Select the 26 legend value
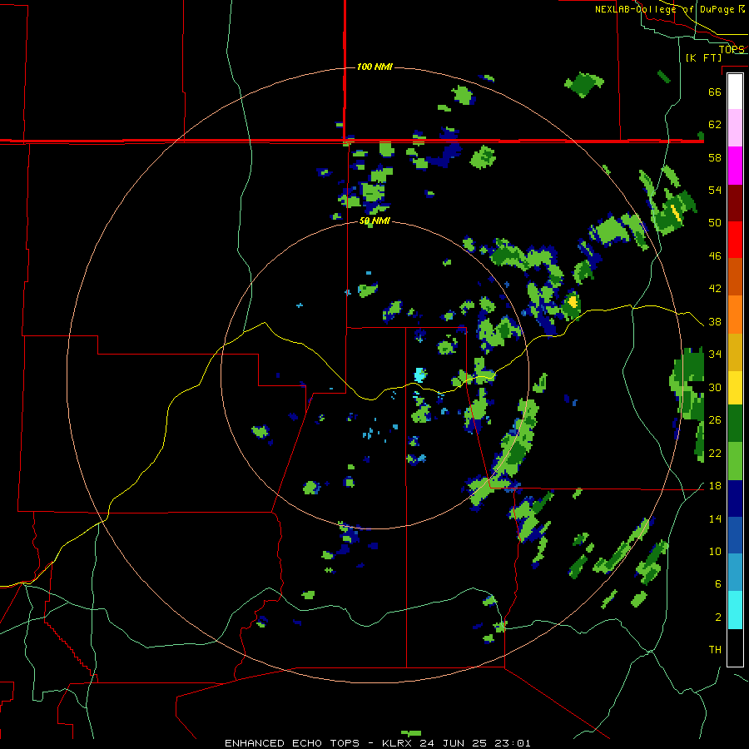749x749 pixels. pos(715,420)
